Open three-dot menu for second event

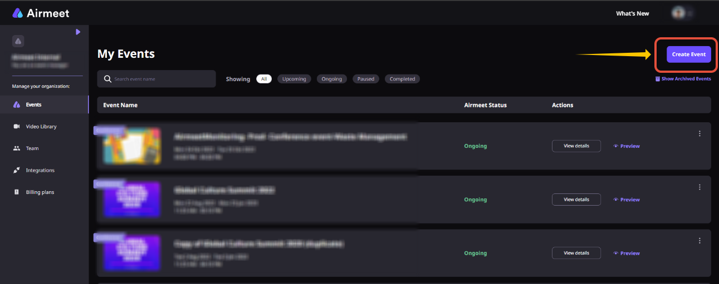point(700,187)
